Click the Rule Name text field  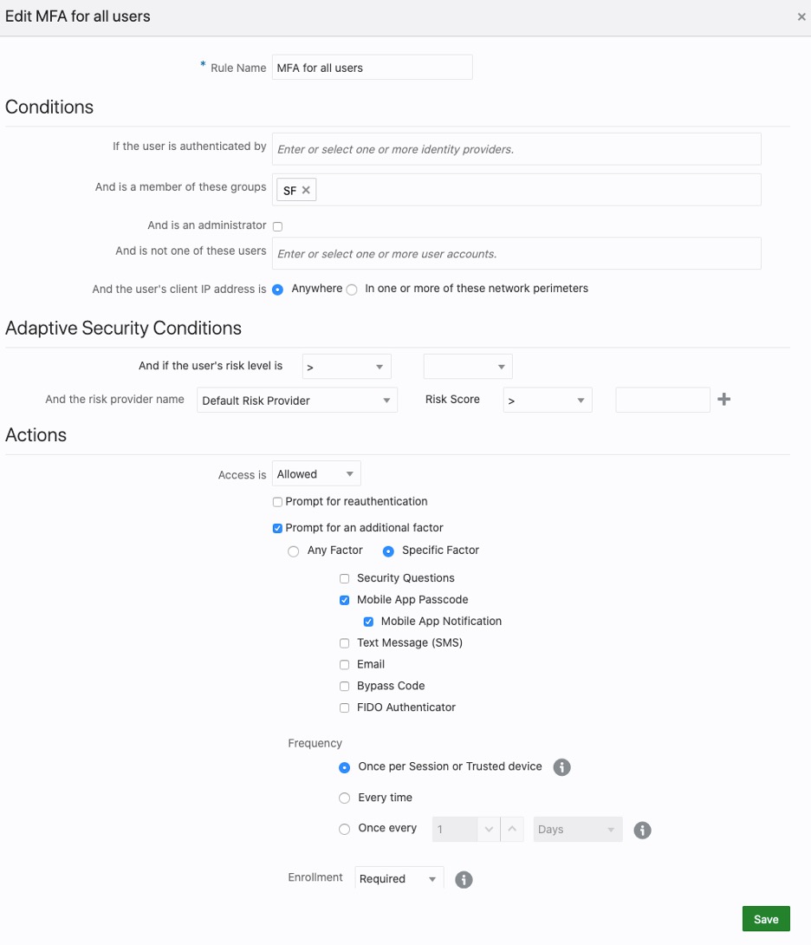(372, 68)
